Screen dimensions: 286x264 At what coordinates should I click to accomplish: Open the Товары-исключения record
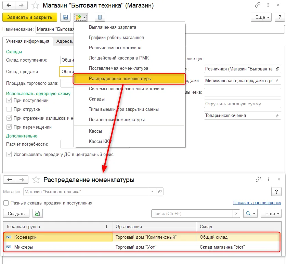(277, 115)
